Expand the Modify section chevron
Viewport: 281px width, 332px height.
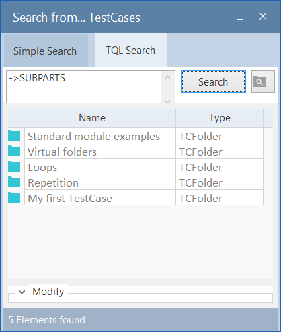point(22,292)
